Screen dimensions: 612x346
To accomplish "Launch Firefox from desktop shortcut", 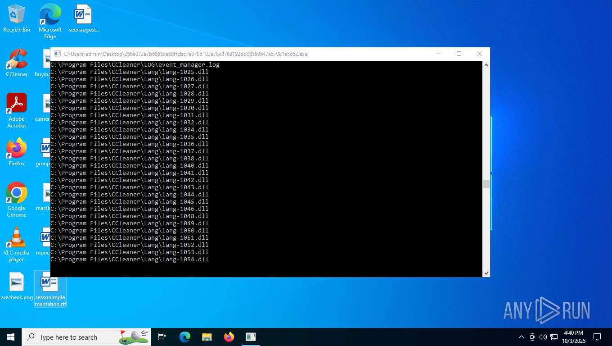I will (17, 152).
